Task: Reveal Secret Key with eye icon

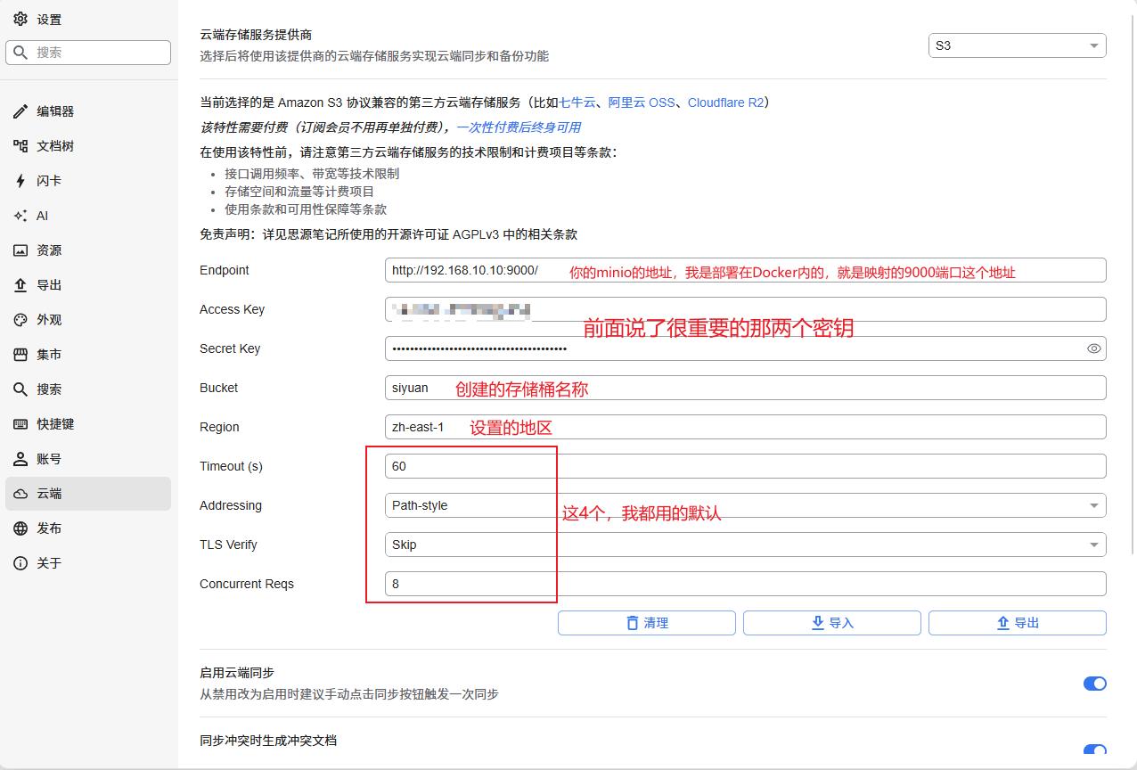Action: point(1094,348)
